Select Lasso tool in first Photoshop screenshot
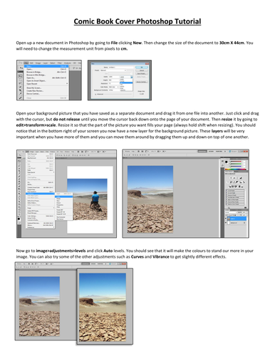The width and height of the screenshot is (275, 356). (20, 83)
